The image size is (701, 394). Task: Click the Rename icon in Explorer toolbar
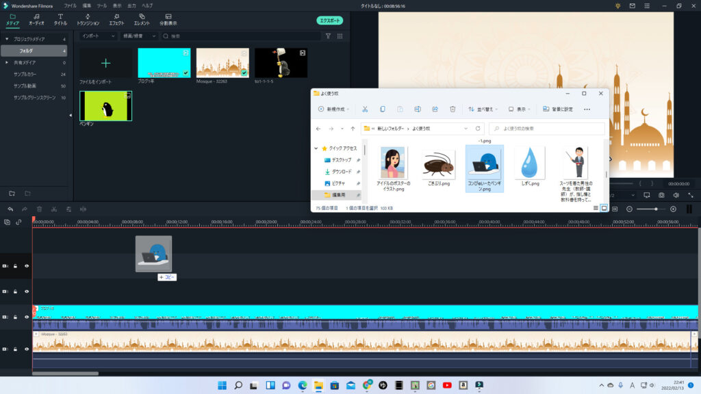point(418,109)
